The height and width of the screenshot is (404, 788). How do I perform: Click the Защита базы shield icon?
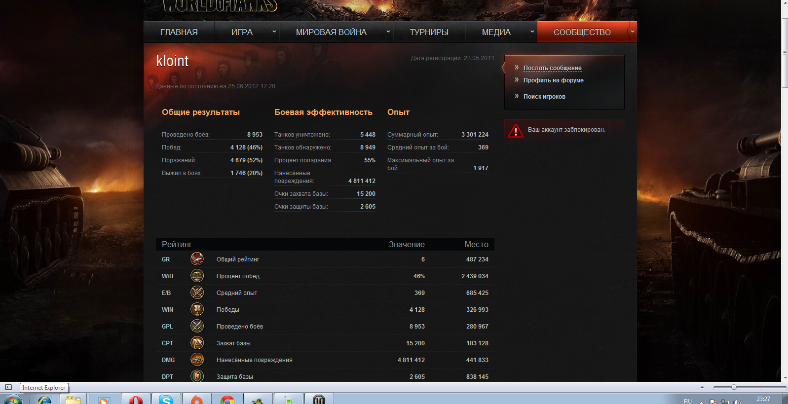pyautogui.click(x=197, y=376)
